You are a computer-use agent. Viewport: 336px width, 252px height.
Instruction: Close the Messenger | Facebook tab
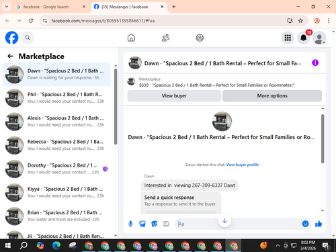click(x=162, y=7)
